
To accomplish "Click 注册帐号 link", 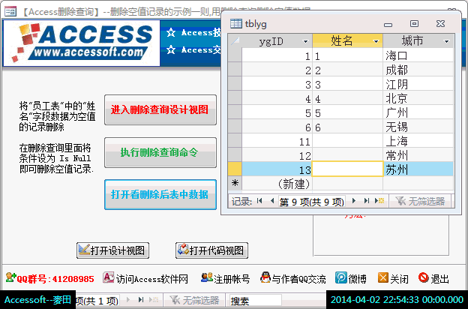I will tap(232, 279).
